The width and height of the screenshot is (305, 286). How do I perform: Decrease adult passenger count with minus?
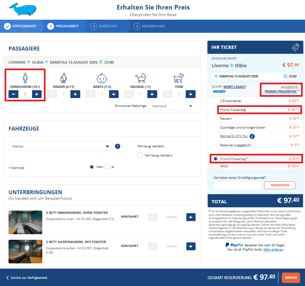pos(13,94)
